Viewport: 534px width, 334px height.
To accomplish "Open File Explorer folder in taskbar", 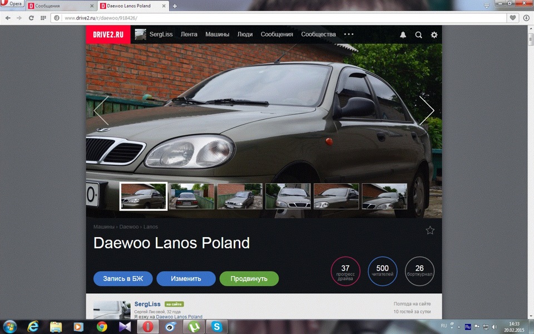I will click(x=56, y=327).
